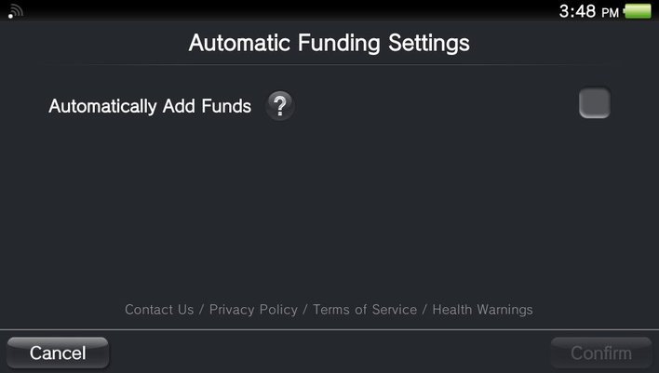
Task: Open the Contact Us link
Action: [x=159, y=310]
